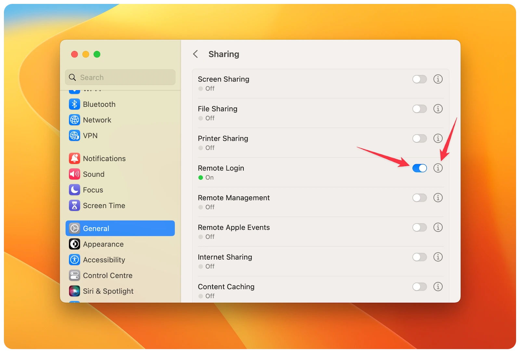Turn on Remote Management switch

[420, 198]
